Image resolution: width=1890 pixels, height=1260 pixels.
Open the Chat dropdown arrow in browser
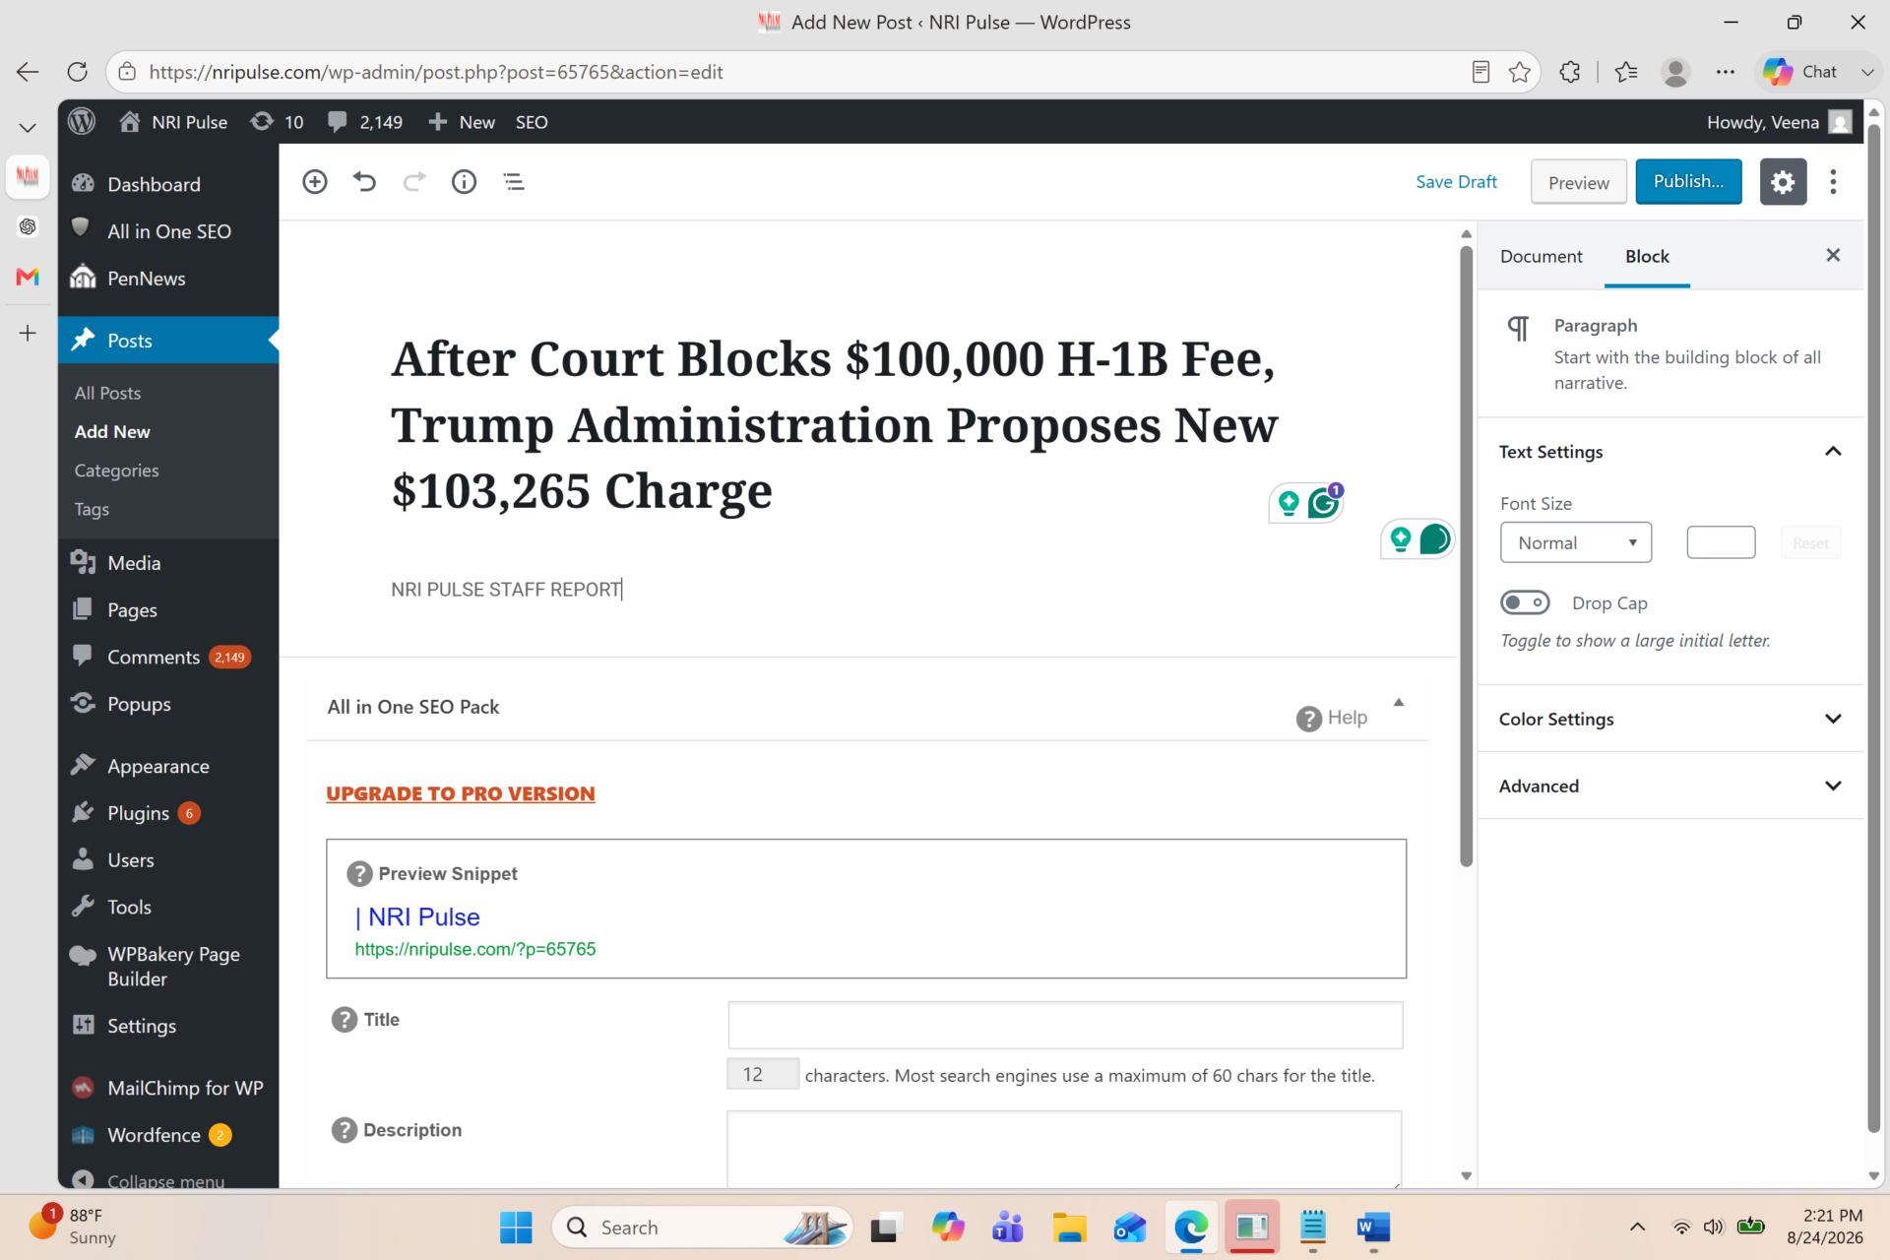[x=1867, y=72]
